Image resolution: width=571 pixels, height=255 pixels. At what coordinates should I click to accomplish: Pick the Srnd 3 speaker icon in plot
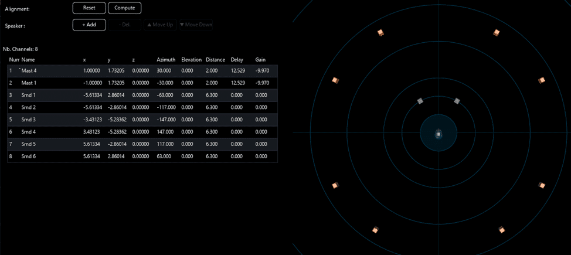pos(375,229)
